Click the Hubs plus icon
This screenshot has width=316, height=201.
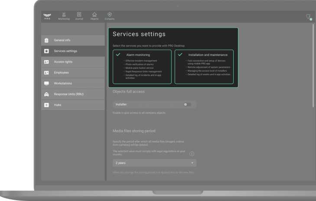pyautogui.click(x=46, y=105)
